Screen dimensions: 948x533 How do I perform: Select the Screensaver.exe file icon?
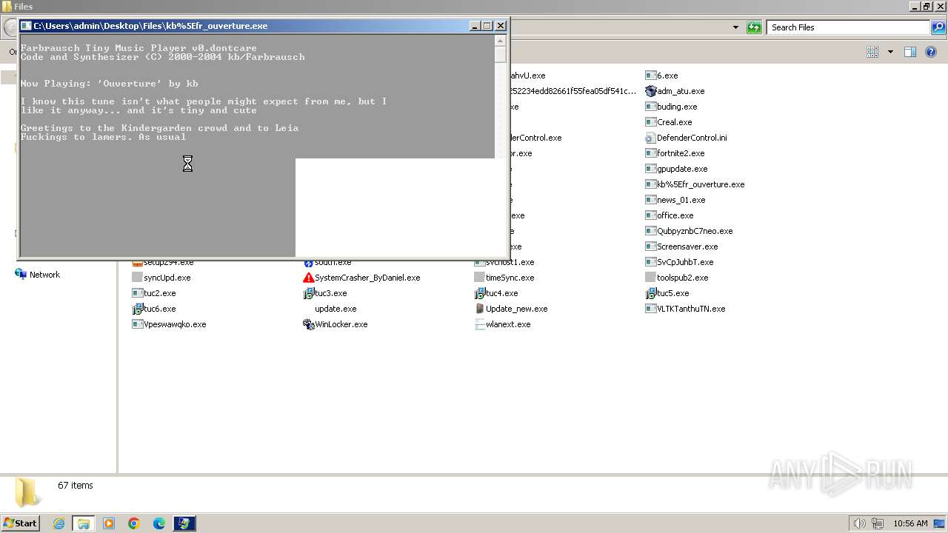(651, 247)
